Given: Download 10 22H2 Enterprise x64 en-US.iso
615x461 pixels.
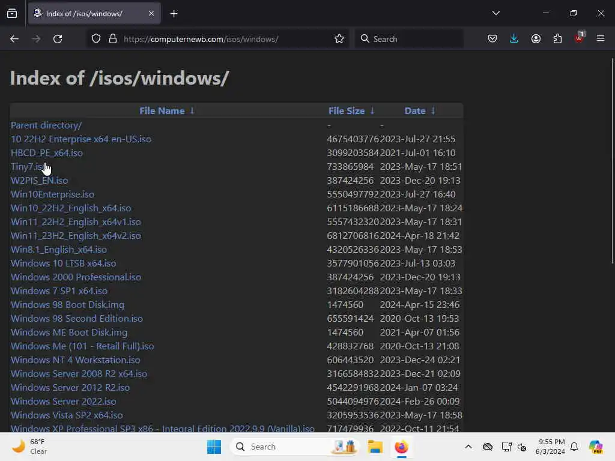Looking at the screenshot, I should point(81,139).
